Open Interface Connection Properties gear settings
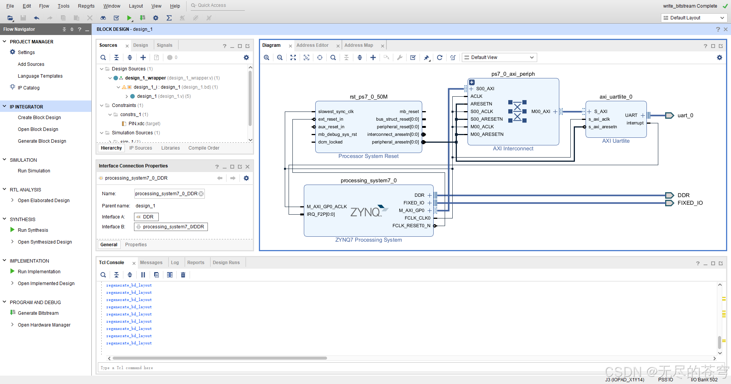 [246, 178]
